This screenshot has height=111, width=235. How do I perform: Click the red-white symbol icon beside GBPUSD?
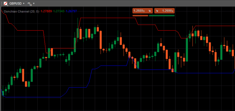click(6, 3)
